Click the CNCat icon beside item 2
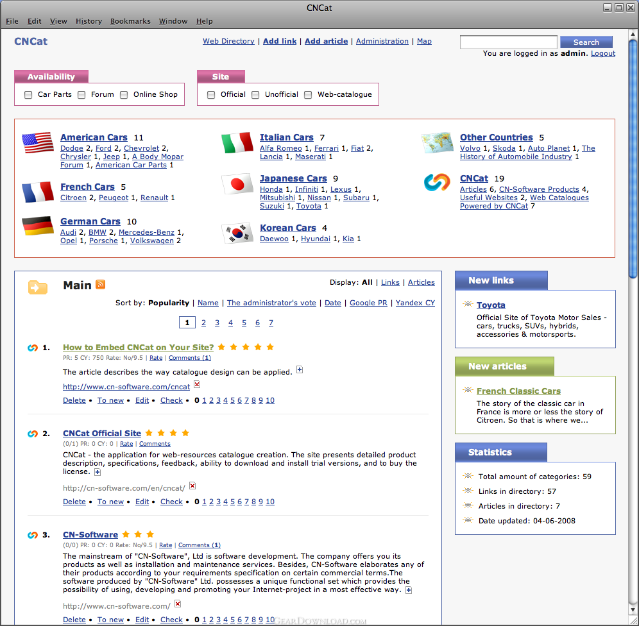Screen dimensions: 639x626 click(33, 434)
